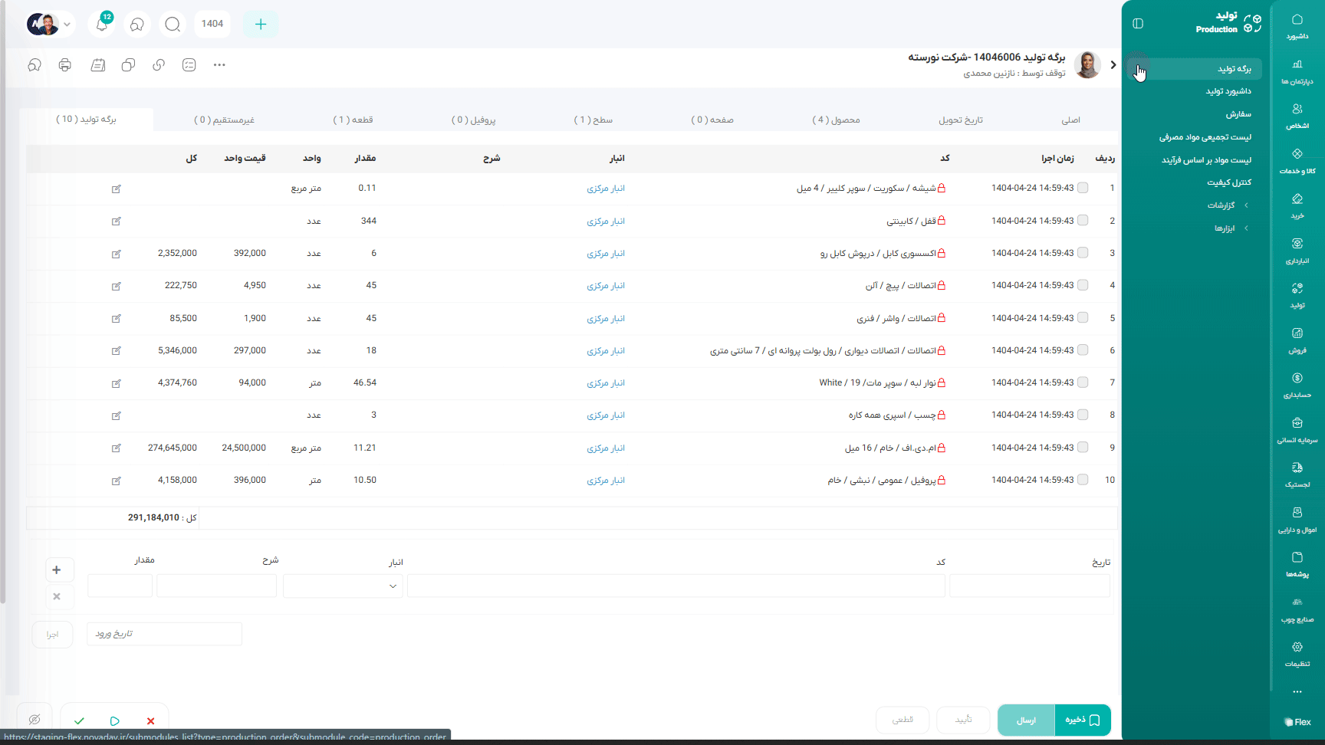
Task: Toggle the sidebar collapse icon
Action: [1138, 24]
